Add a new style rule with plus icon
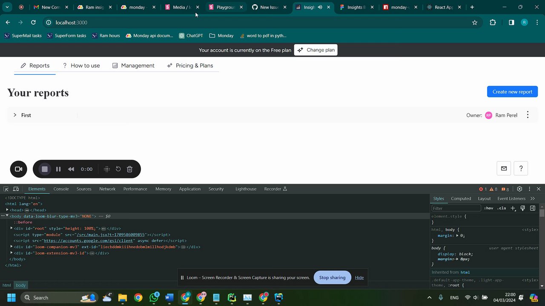This screenshot has width=545, height=306. point(513,208)
